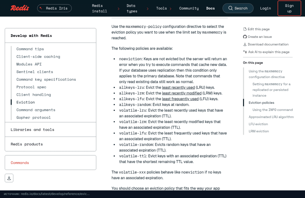This screenshot has width=305, height=198.
Task: Expand the Tools menu chevron
Action: coord(171,9)
